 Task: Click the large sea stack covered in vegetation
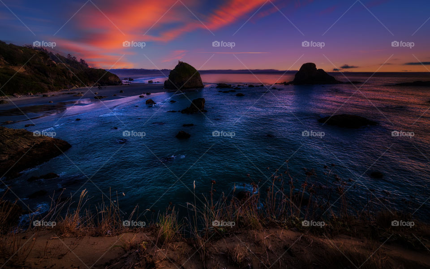tap(184, 76)
